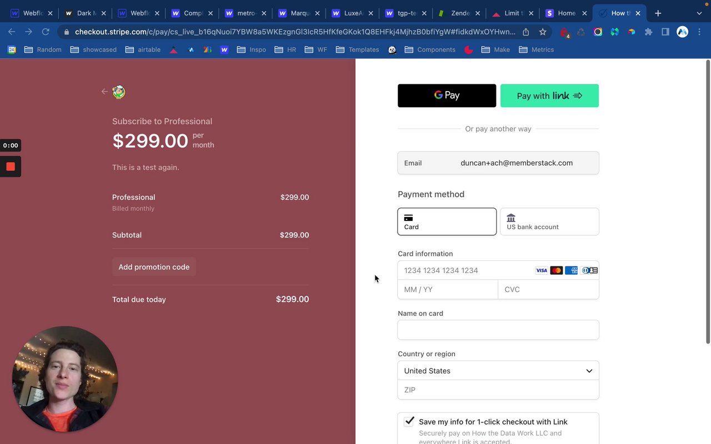711x444 pixels.
Task: Open the Components bookmarks folder
Action: [430, 49]
